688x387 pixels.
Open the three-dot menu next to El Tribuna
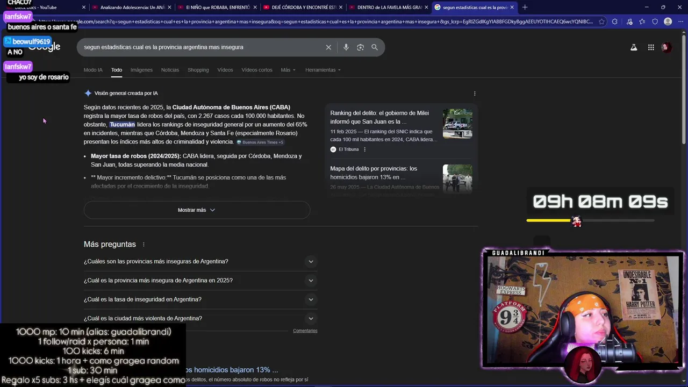click(364, 149)
